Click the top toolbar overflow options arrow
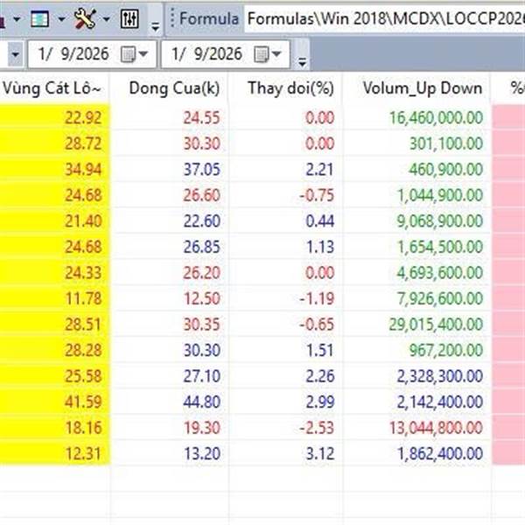The width and height of the screenshot is (525, 525). point(155,24)
